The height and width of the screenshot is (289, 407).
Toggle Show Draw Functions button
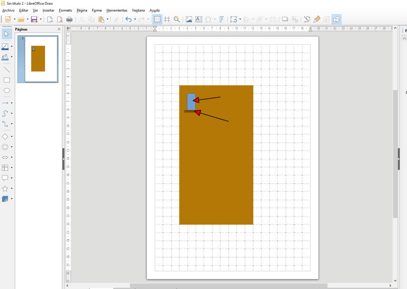pos(336,19)
